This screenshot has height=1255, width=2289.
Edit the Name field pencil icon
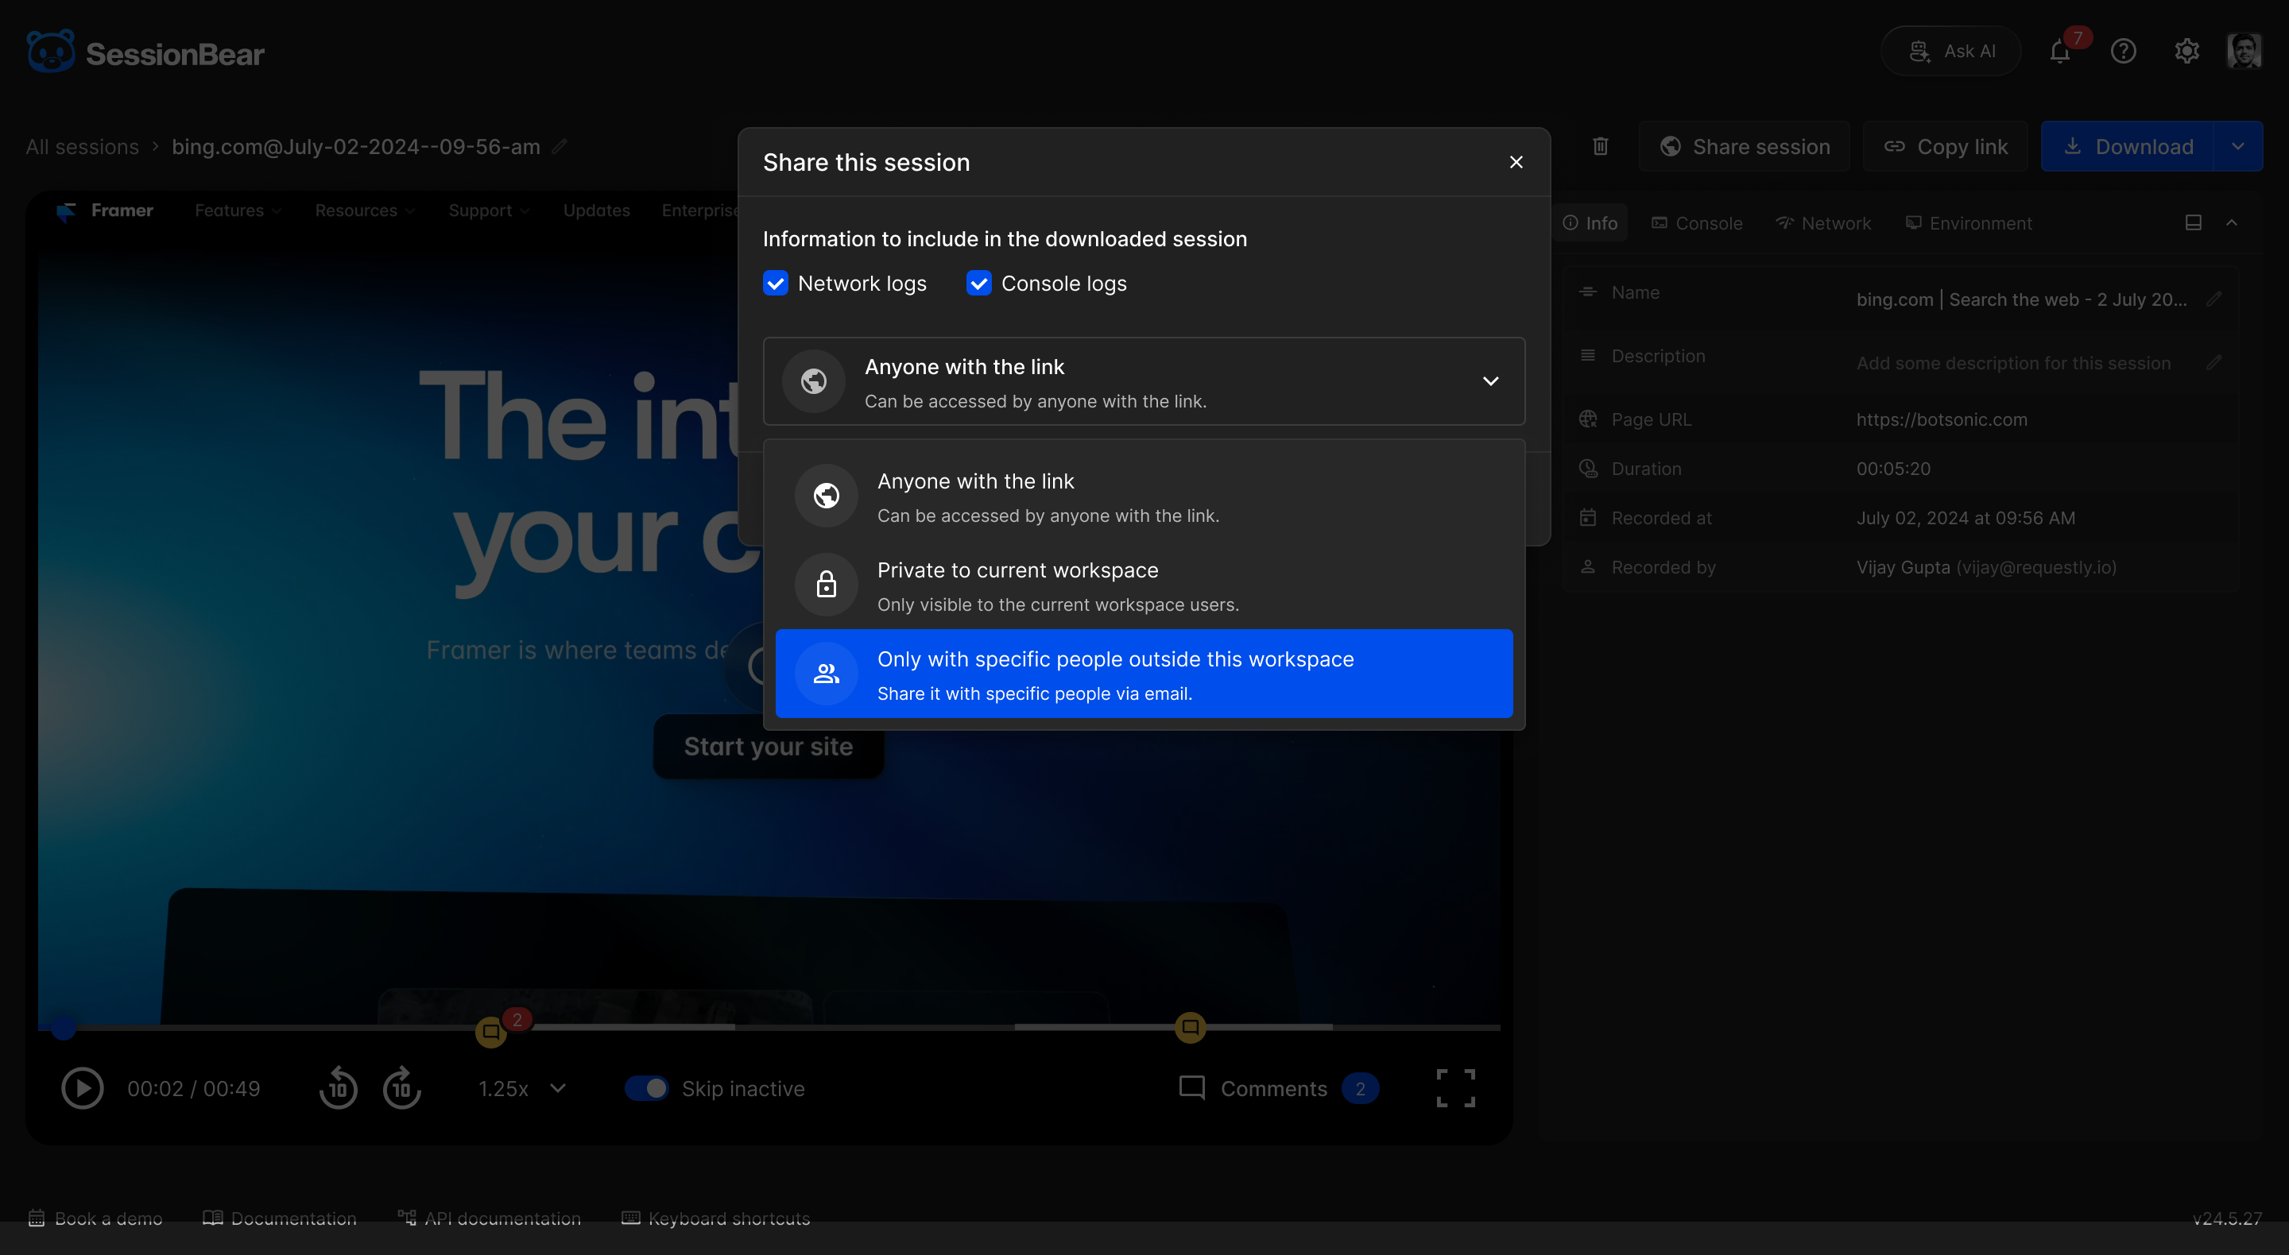(x=2214, y=299)
